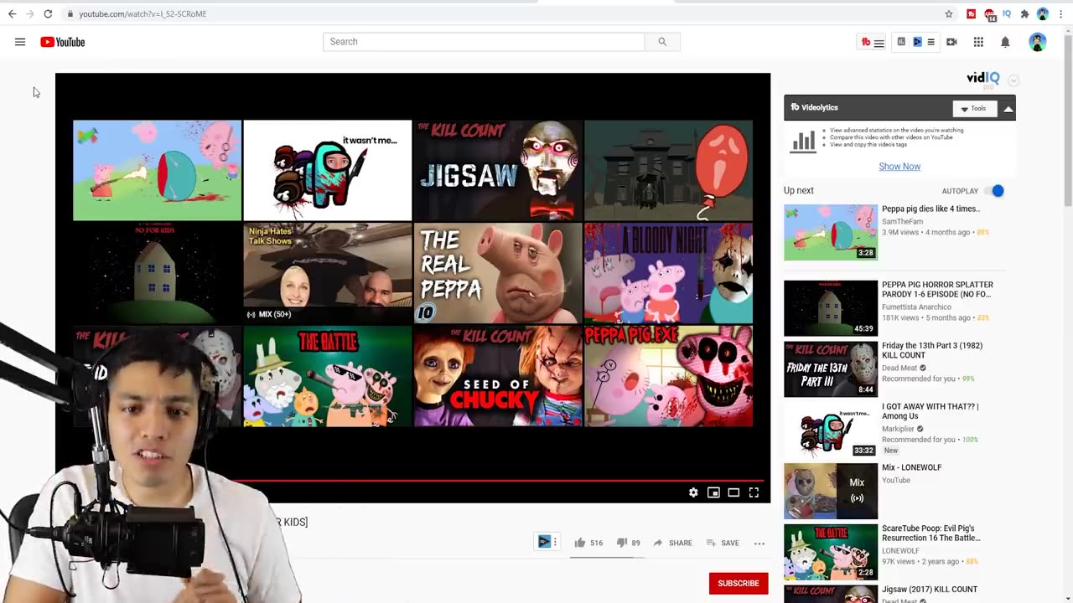Image resolution: width=1073 pixels, height=603 pixels.
Task: Open the Chrome extensions puzzle menu
Action: coord(1024,13)
